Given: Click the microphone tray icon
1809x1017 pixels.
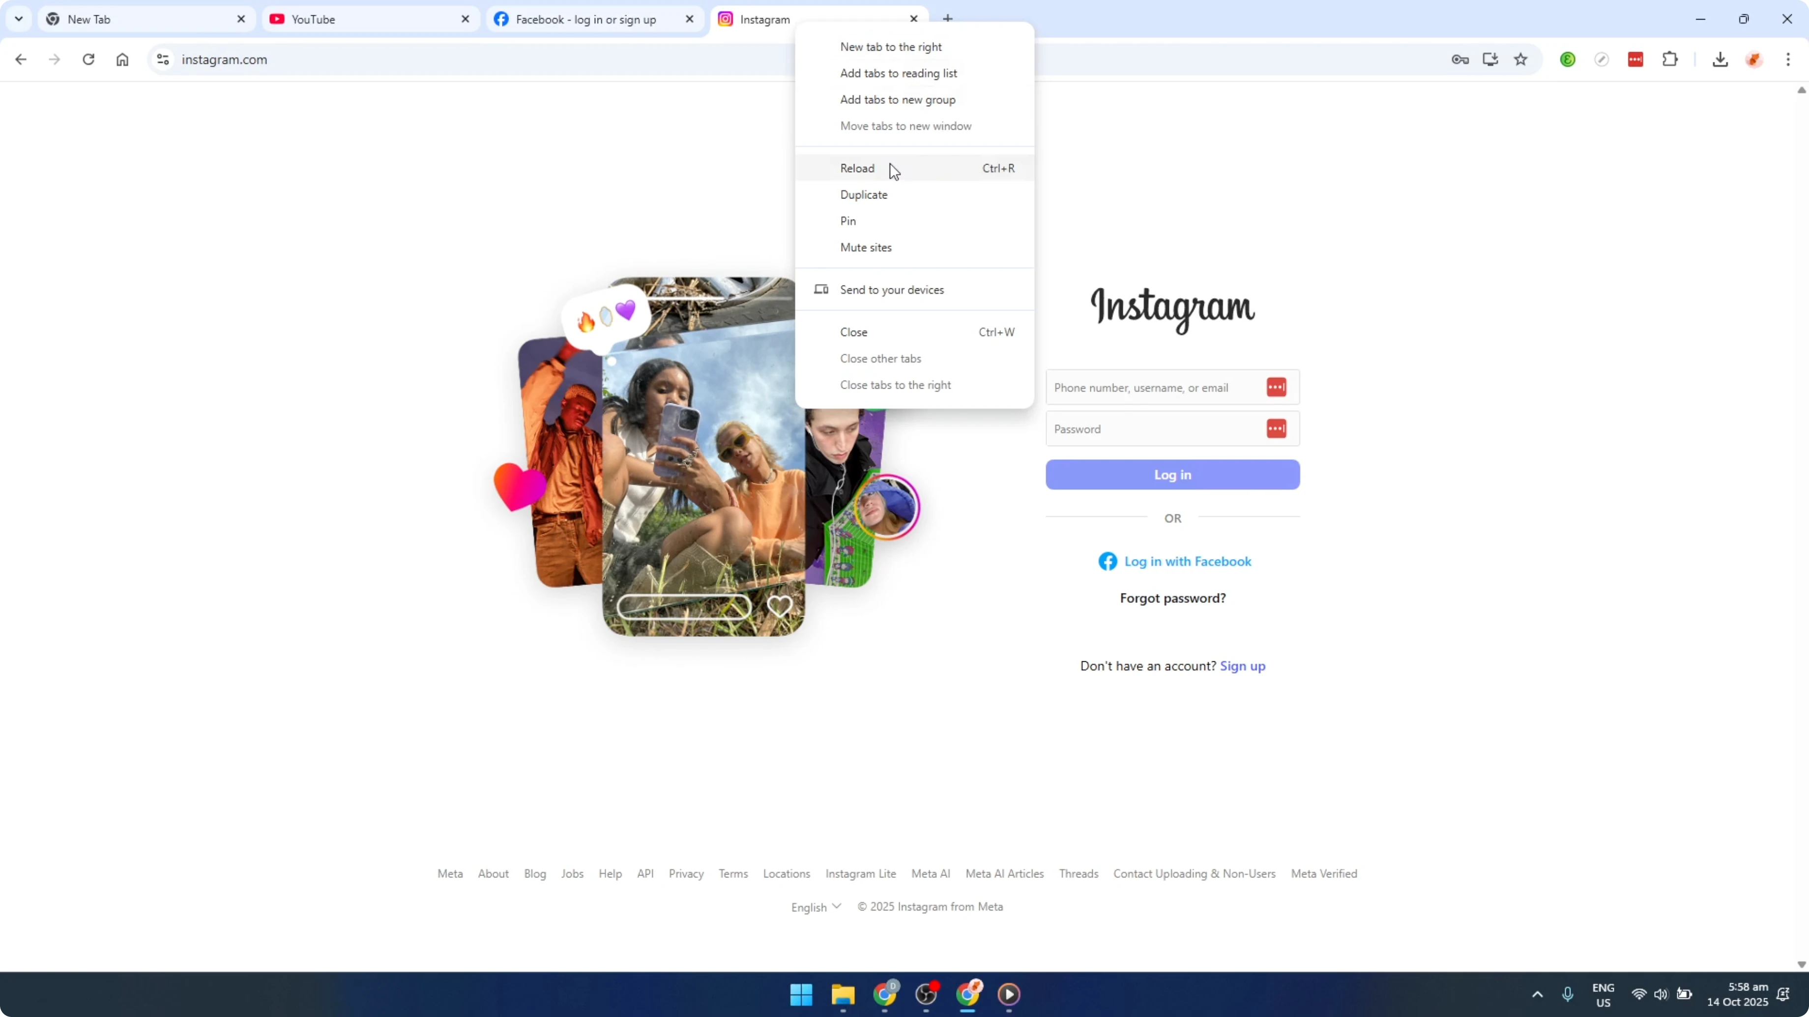Looking at the screenshot, I should coord(1568,994).
